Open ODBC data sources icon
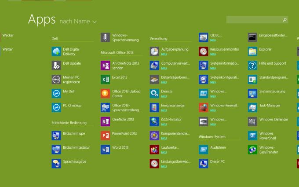299x187 pixels. [203, 37]
